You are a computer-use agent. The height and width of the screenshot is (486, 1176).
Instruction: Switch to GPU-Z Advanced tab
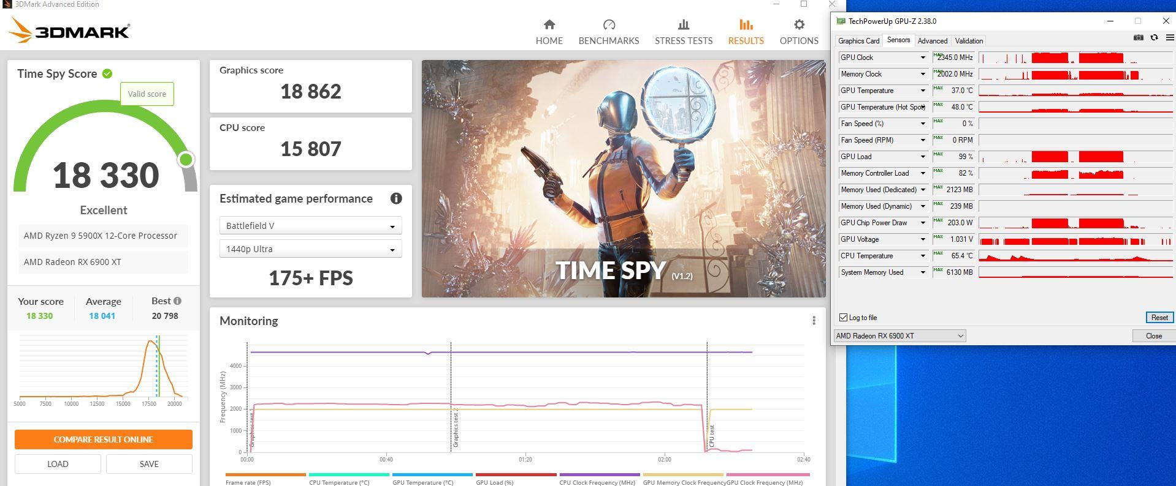[932, 41]
